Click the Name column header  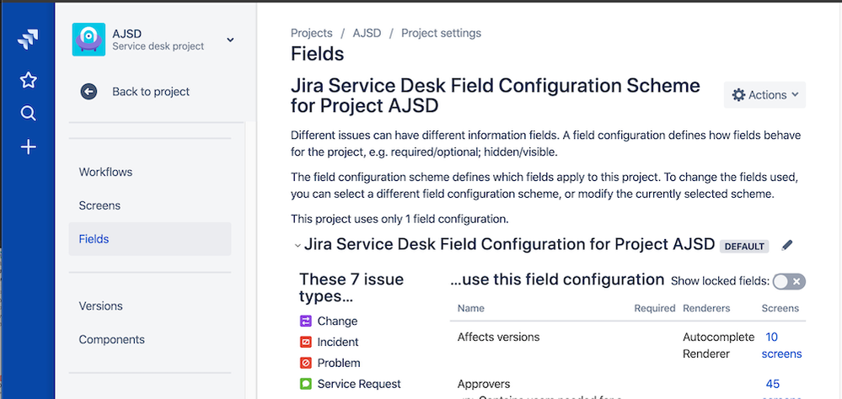coord(471,308)
